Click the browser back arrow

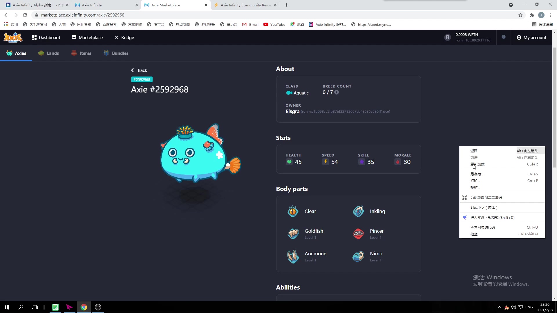[x=6, y=15]
